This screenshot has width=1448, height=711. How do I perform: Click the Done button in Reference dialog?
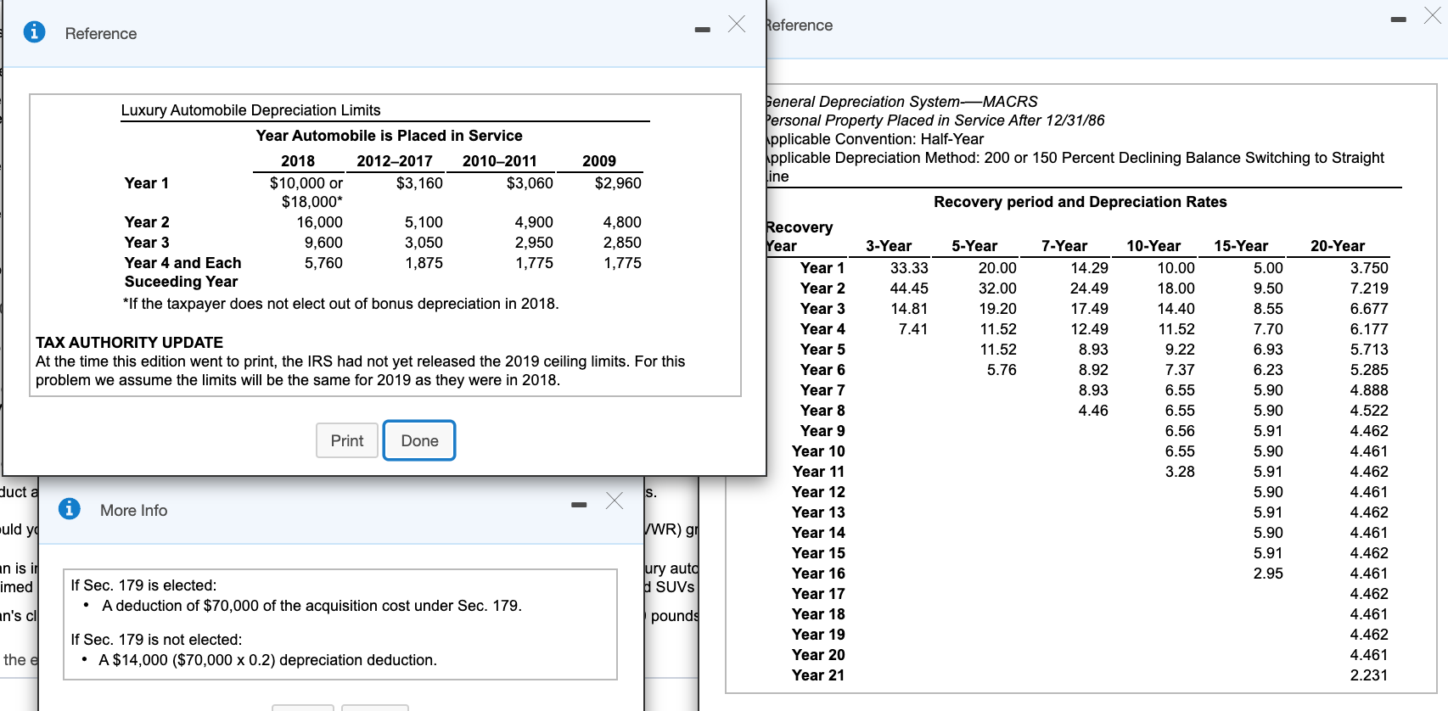[x=419, y=440]
